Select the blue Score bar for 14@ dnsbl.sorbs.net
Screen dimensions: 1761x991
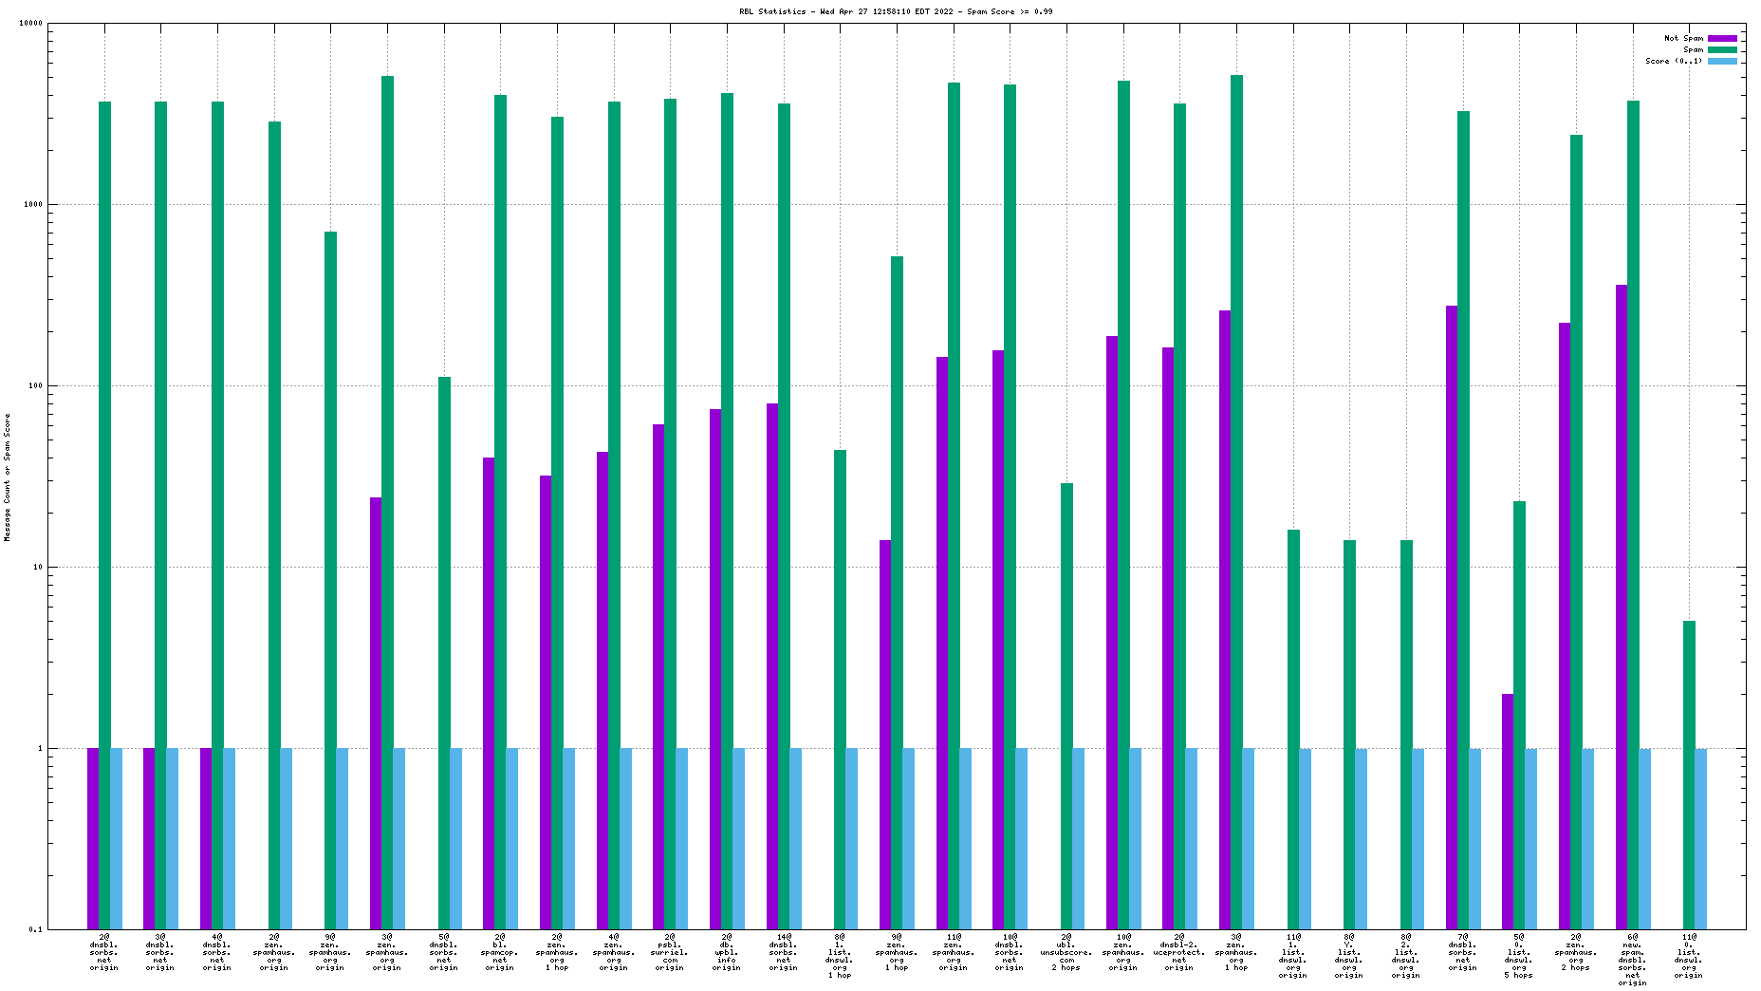pos(795,838)
